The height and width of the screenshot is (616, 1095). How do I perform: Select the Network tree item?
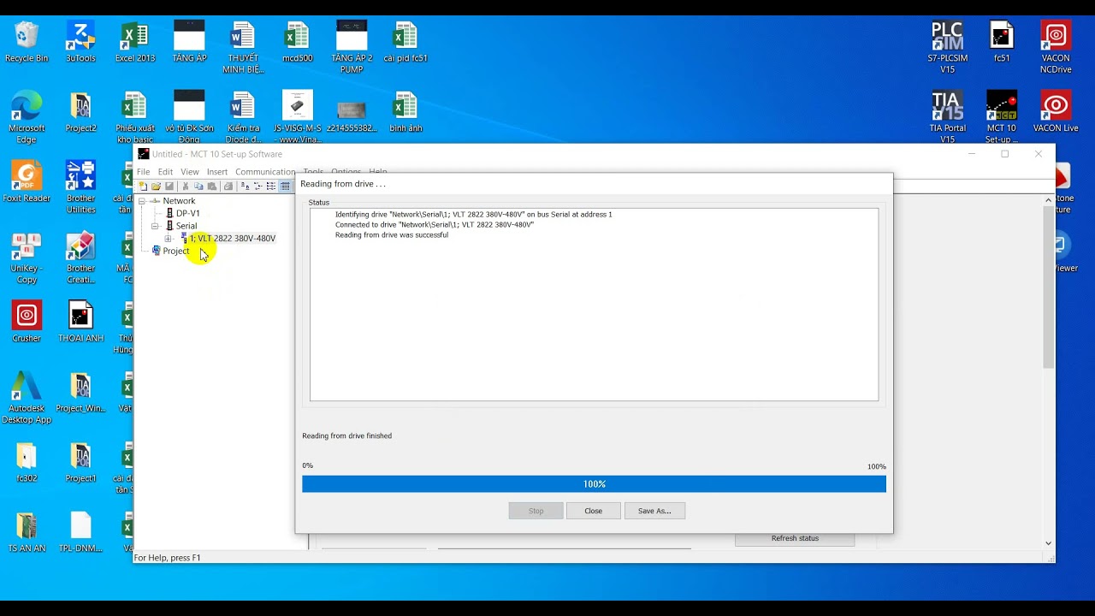[179, 201]
